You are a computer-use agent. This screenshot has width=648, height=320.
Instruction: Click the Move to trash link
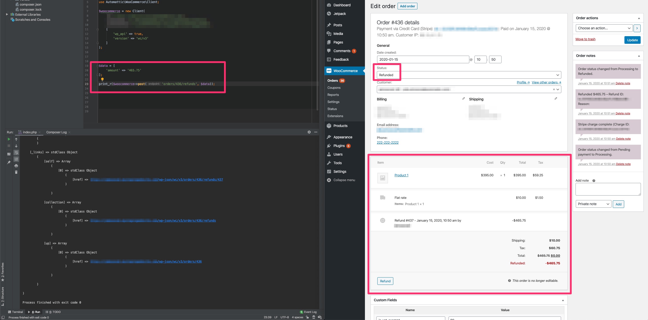[x=585, y=39]
